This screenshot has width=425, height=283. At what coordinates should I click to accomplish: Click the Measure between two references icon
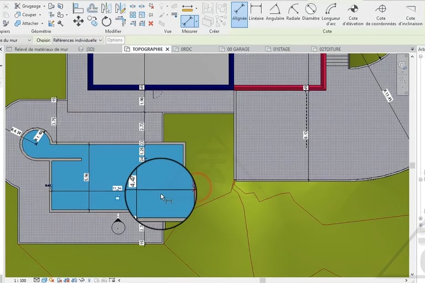[x=187, y=8]
